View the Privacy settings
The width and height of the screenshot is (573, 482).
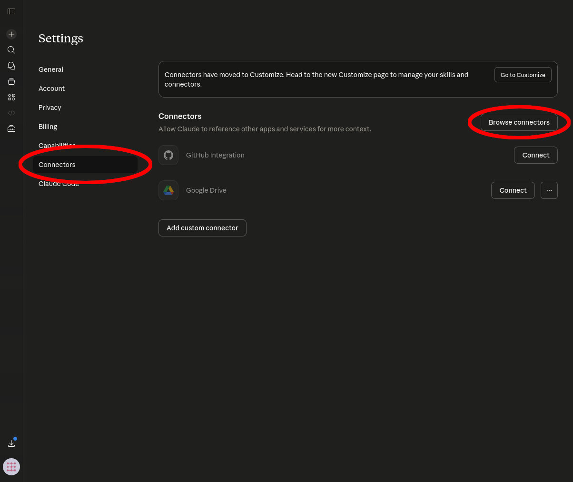coord(49,107)
